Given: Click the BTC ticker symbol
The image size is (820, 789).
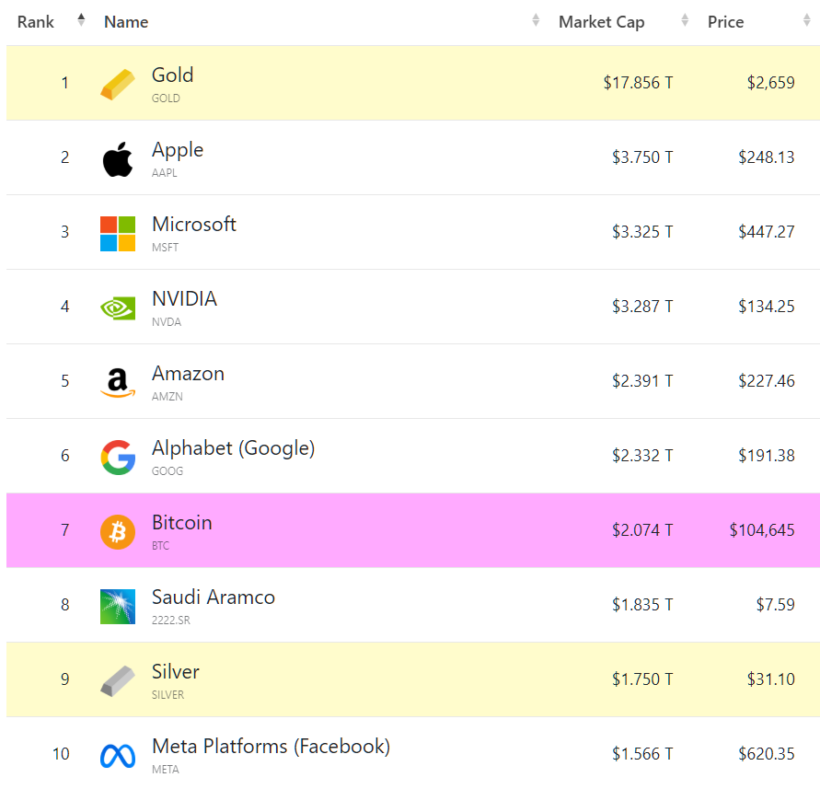Looking at the screenshot, I should tap(160, 546).
